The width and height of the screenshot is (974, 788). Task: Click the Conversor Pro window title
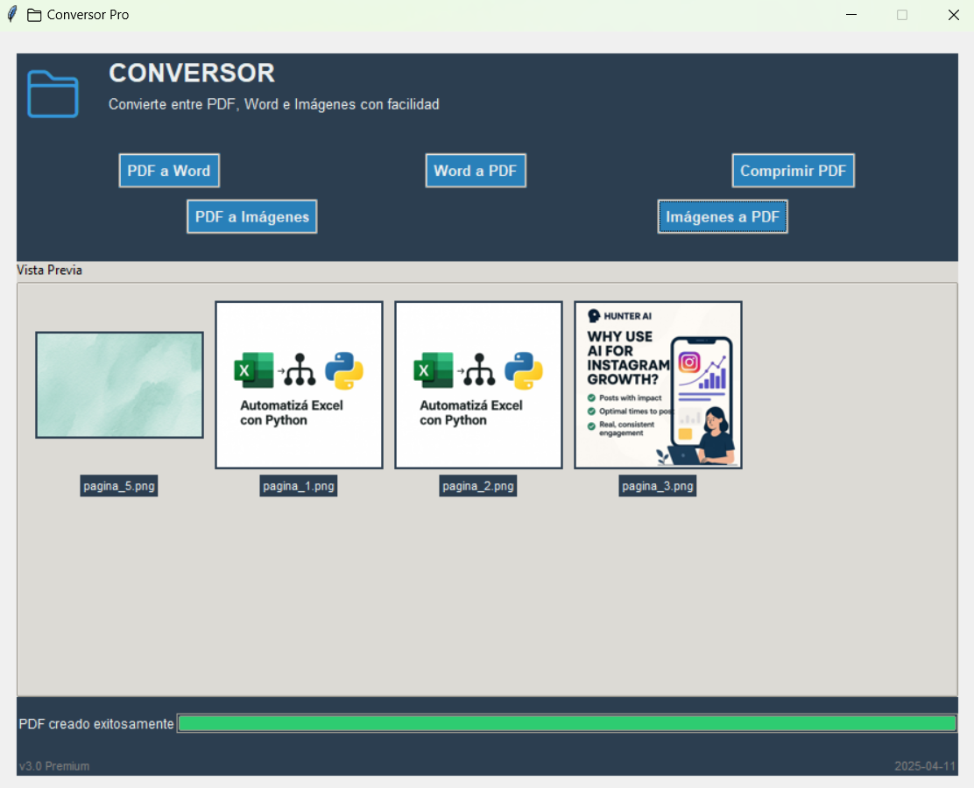tap(88, 15)
